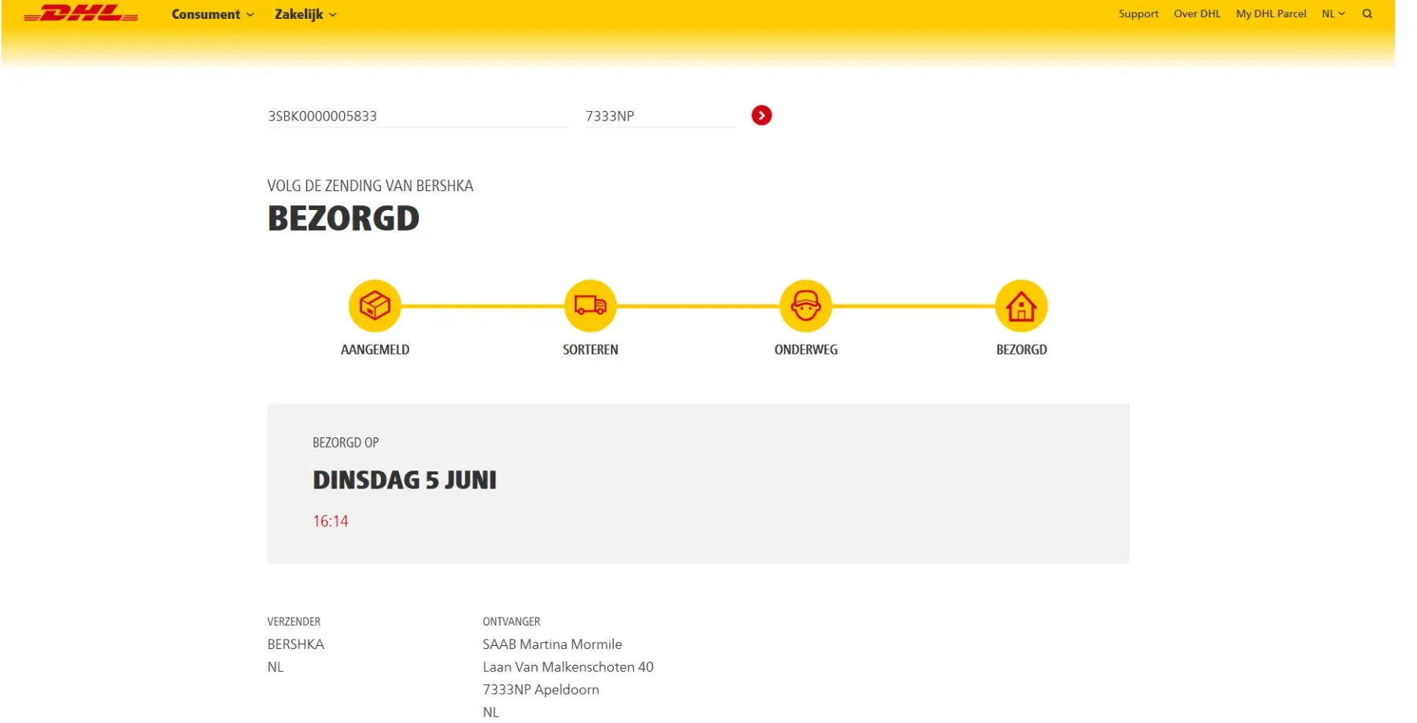The height and width of the screenshot is (723, 1417).
Task: Open the search magnifier icon
Action: coord(1367,13)
